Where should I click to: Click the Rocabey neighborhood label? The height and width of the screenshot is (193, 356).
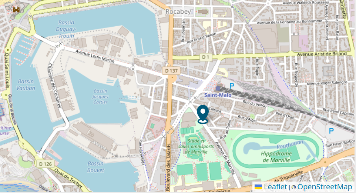178,11
